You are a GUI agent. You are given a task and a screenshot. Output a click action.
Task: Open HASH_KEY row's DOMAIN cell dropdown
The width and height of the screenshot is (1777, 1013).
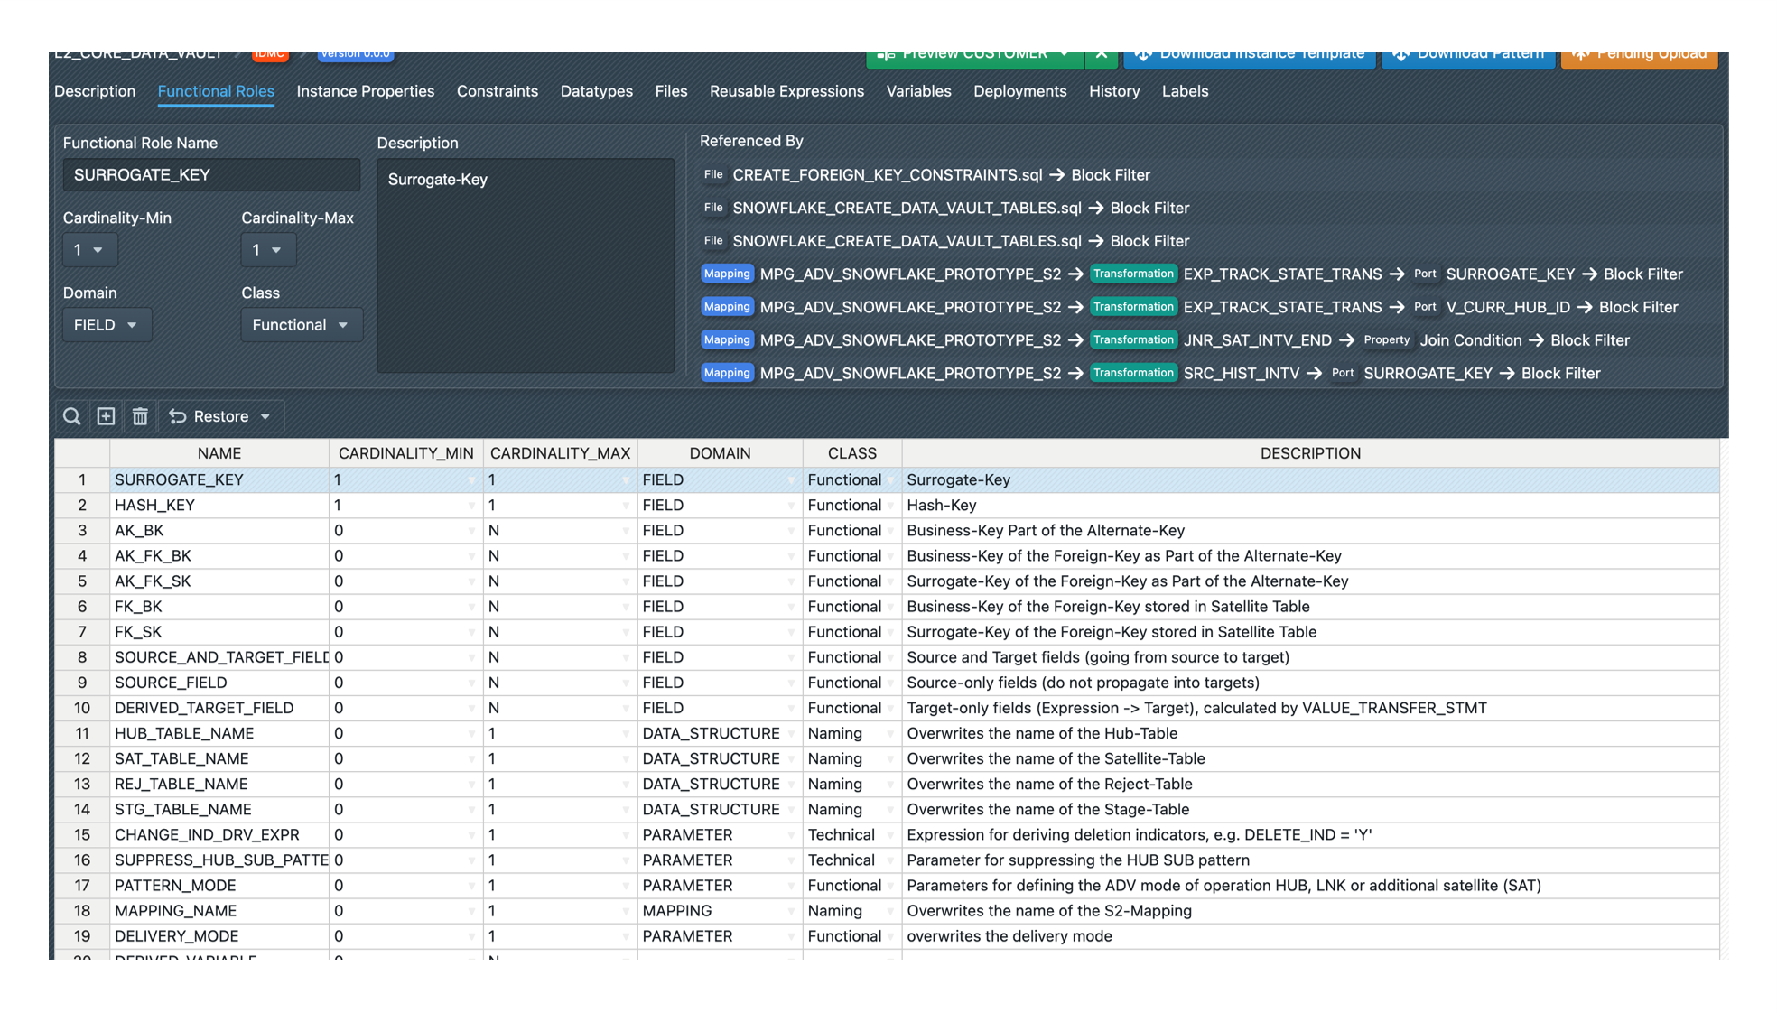click(x=791, y=506)
